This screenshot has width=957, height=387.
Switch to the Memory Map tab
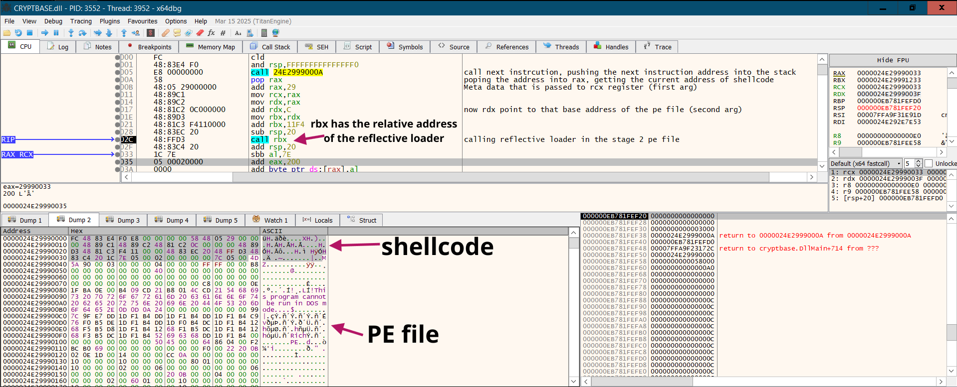tap(211, 47)
